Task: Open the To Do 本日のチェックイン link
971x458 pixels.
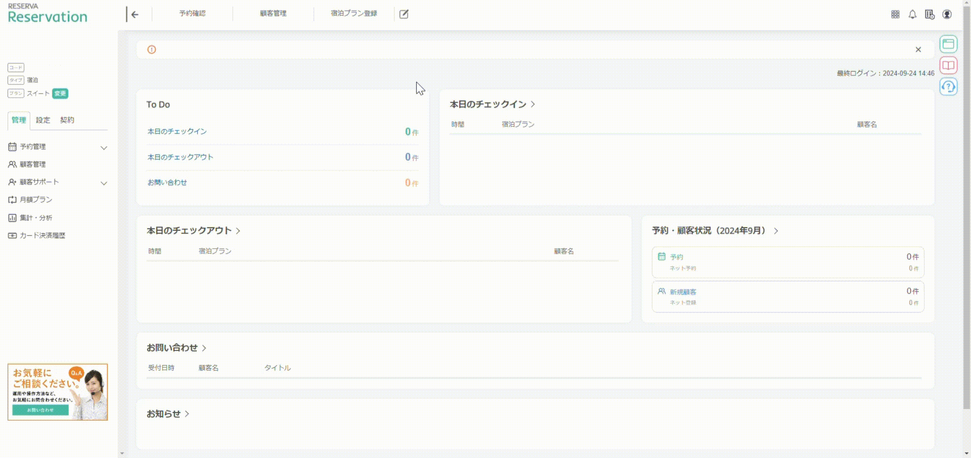Action: click(177, 131)
